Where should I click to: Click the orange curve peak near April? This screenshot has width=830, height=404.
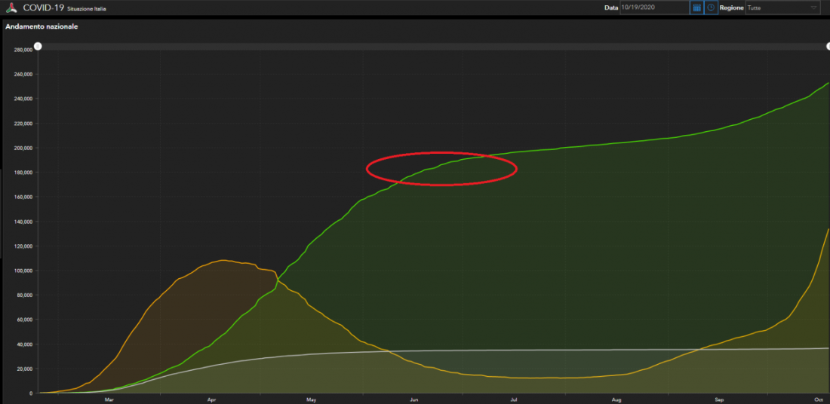coord(223,260)
